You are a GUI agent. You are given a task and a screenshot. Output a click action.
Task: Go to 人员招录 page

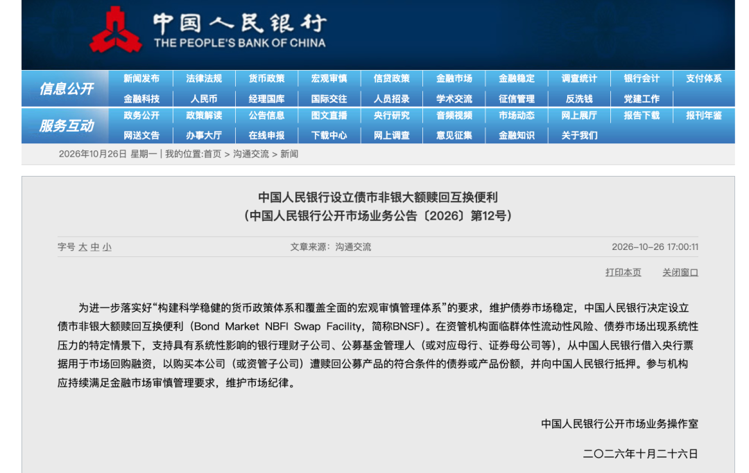pos(392,99)
